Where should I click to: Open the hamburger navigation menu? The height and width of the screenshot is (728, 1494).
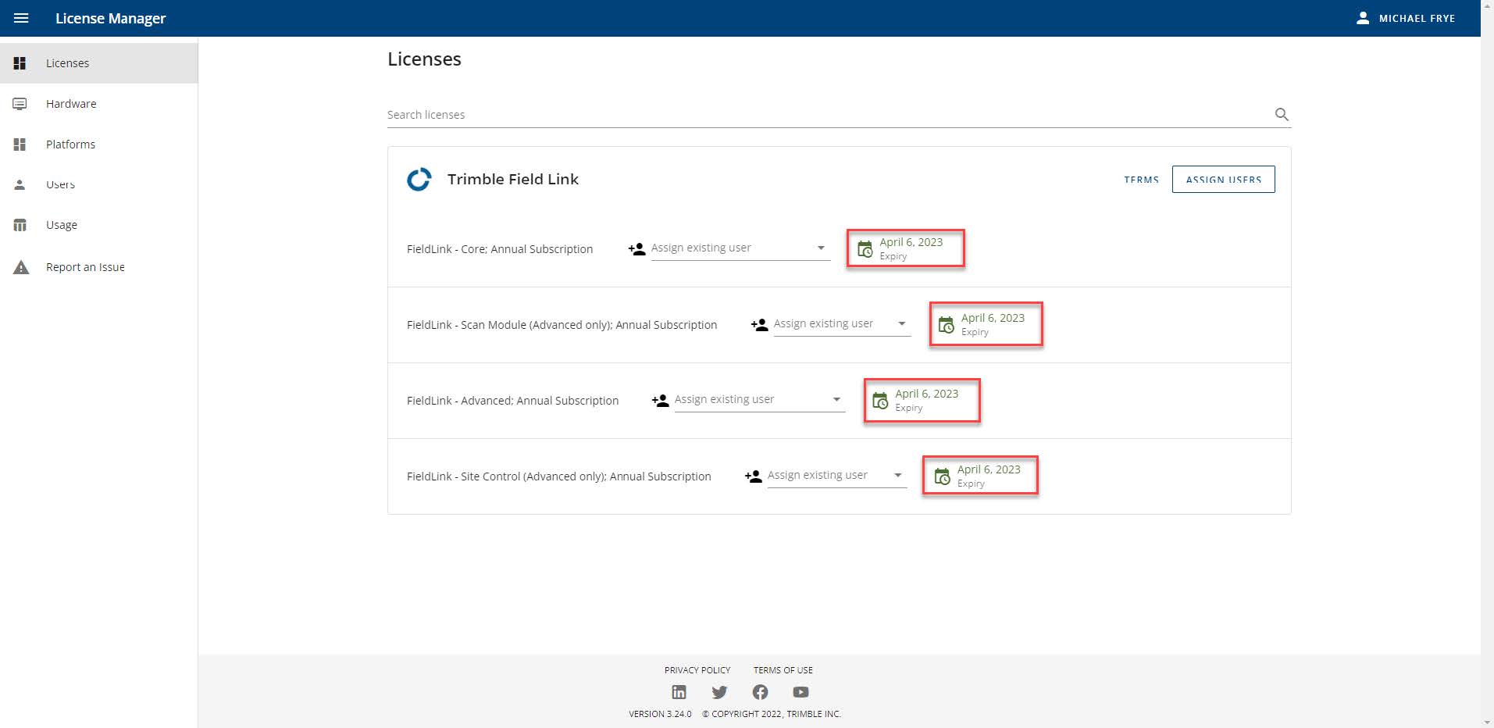(x=23, y=17)
